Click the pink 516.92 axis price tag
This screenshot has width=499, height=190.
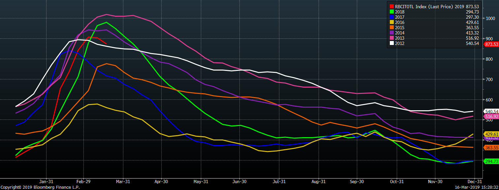coord(491,116)
